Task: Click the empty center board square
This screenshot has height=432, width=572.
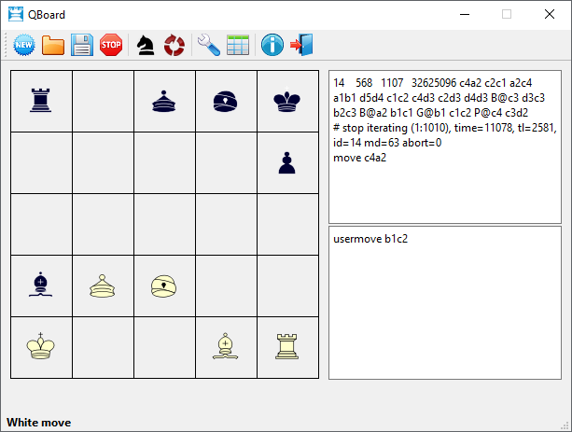Action: pos(164,224)
